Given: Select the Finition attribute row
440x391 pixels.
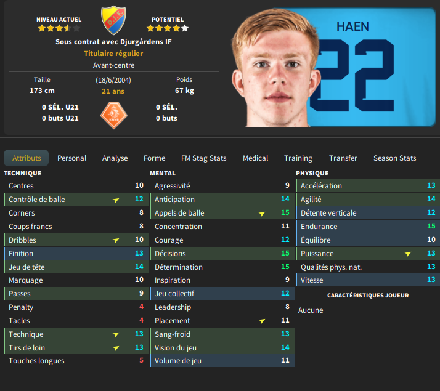Looking at the screenshot, I should [x=76, y=253].
